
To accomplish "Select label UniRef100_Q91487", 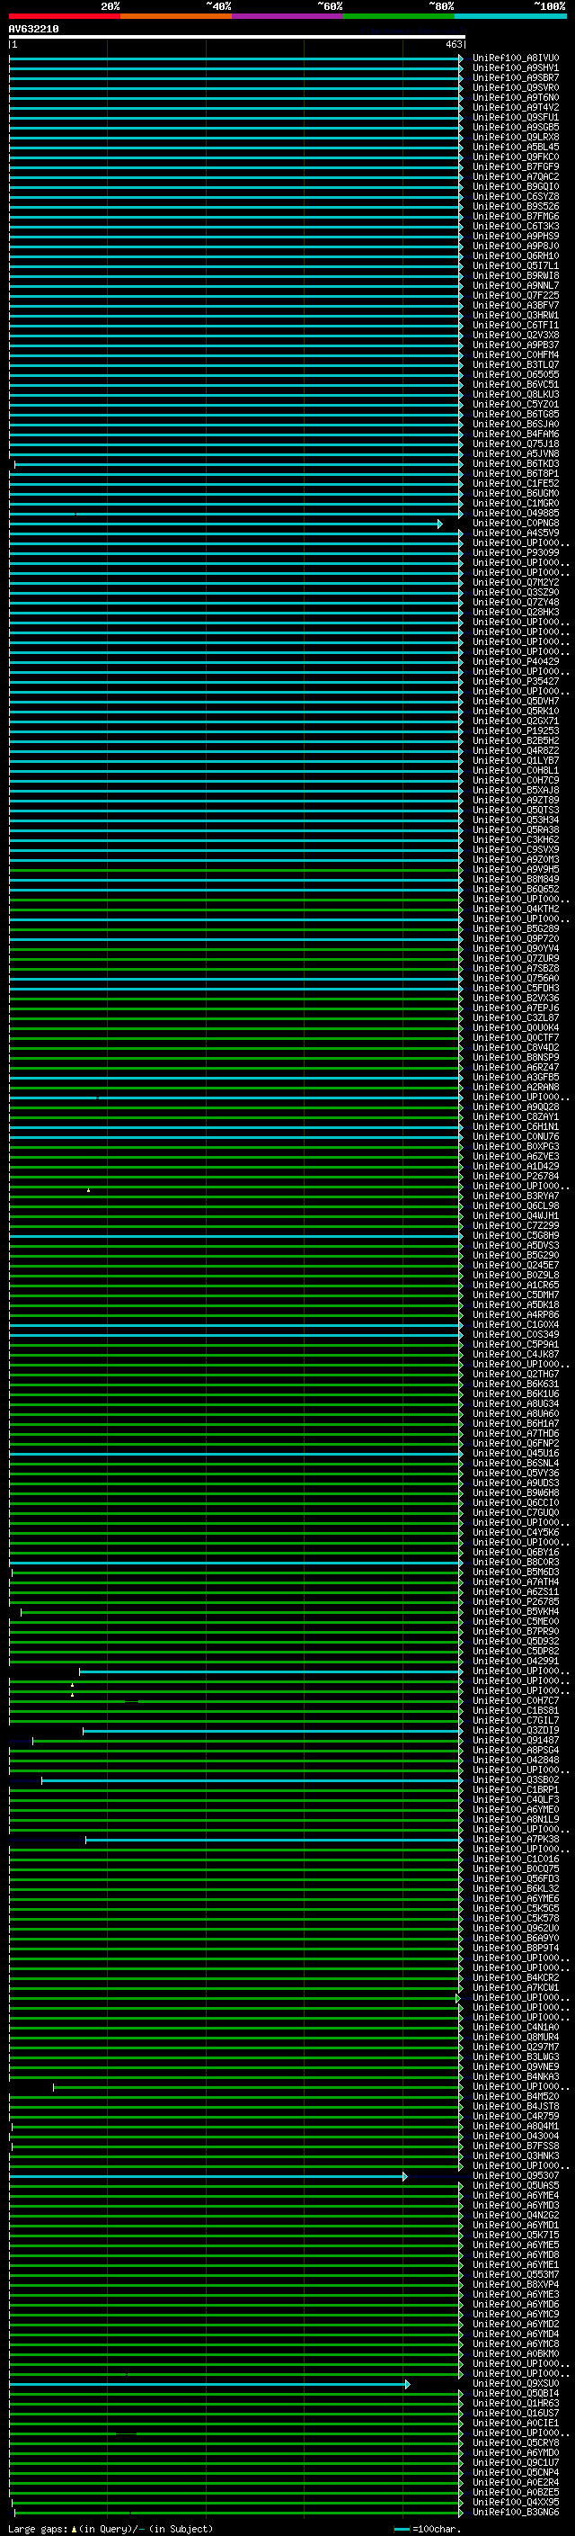I will (x=516, y=1741).
